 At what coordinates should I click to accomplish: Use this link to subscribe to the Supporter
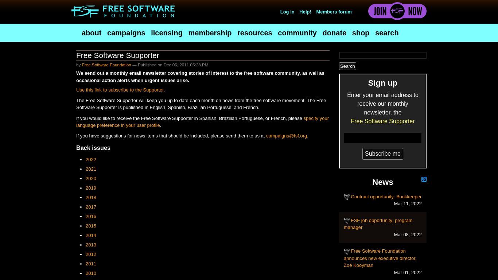pos(120,90)
